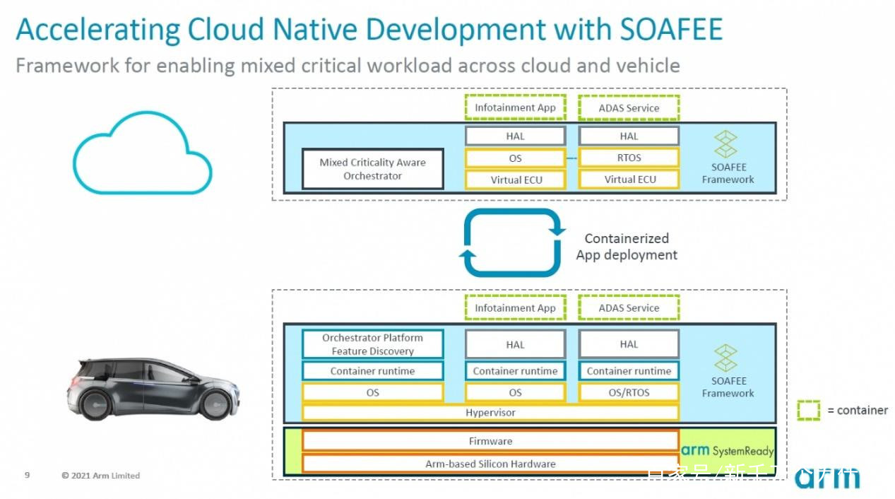Image resolution: width=895 pixels, height=499 pixels.
Task: Click the RTOS box
Action: 629,158
